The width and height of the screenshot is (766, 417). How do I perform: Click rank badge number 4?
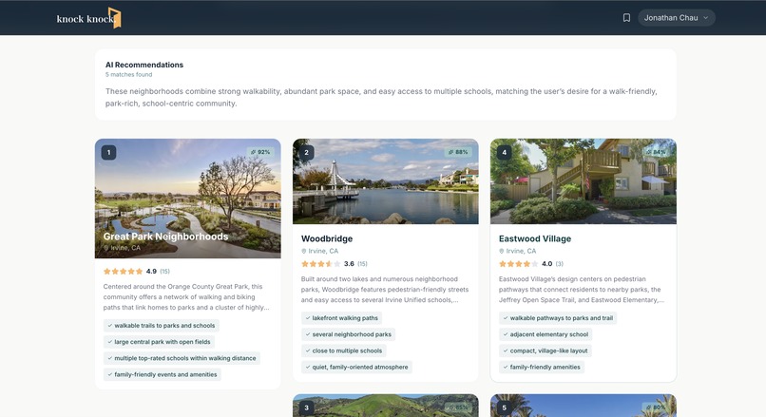pyautogui.click(x=504, y=152)
